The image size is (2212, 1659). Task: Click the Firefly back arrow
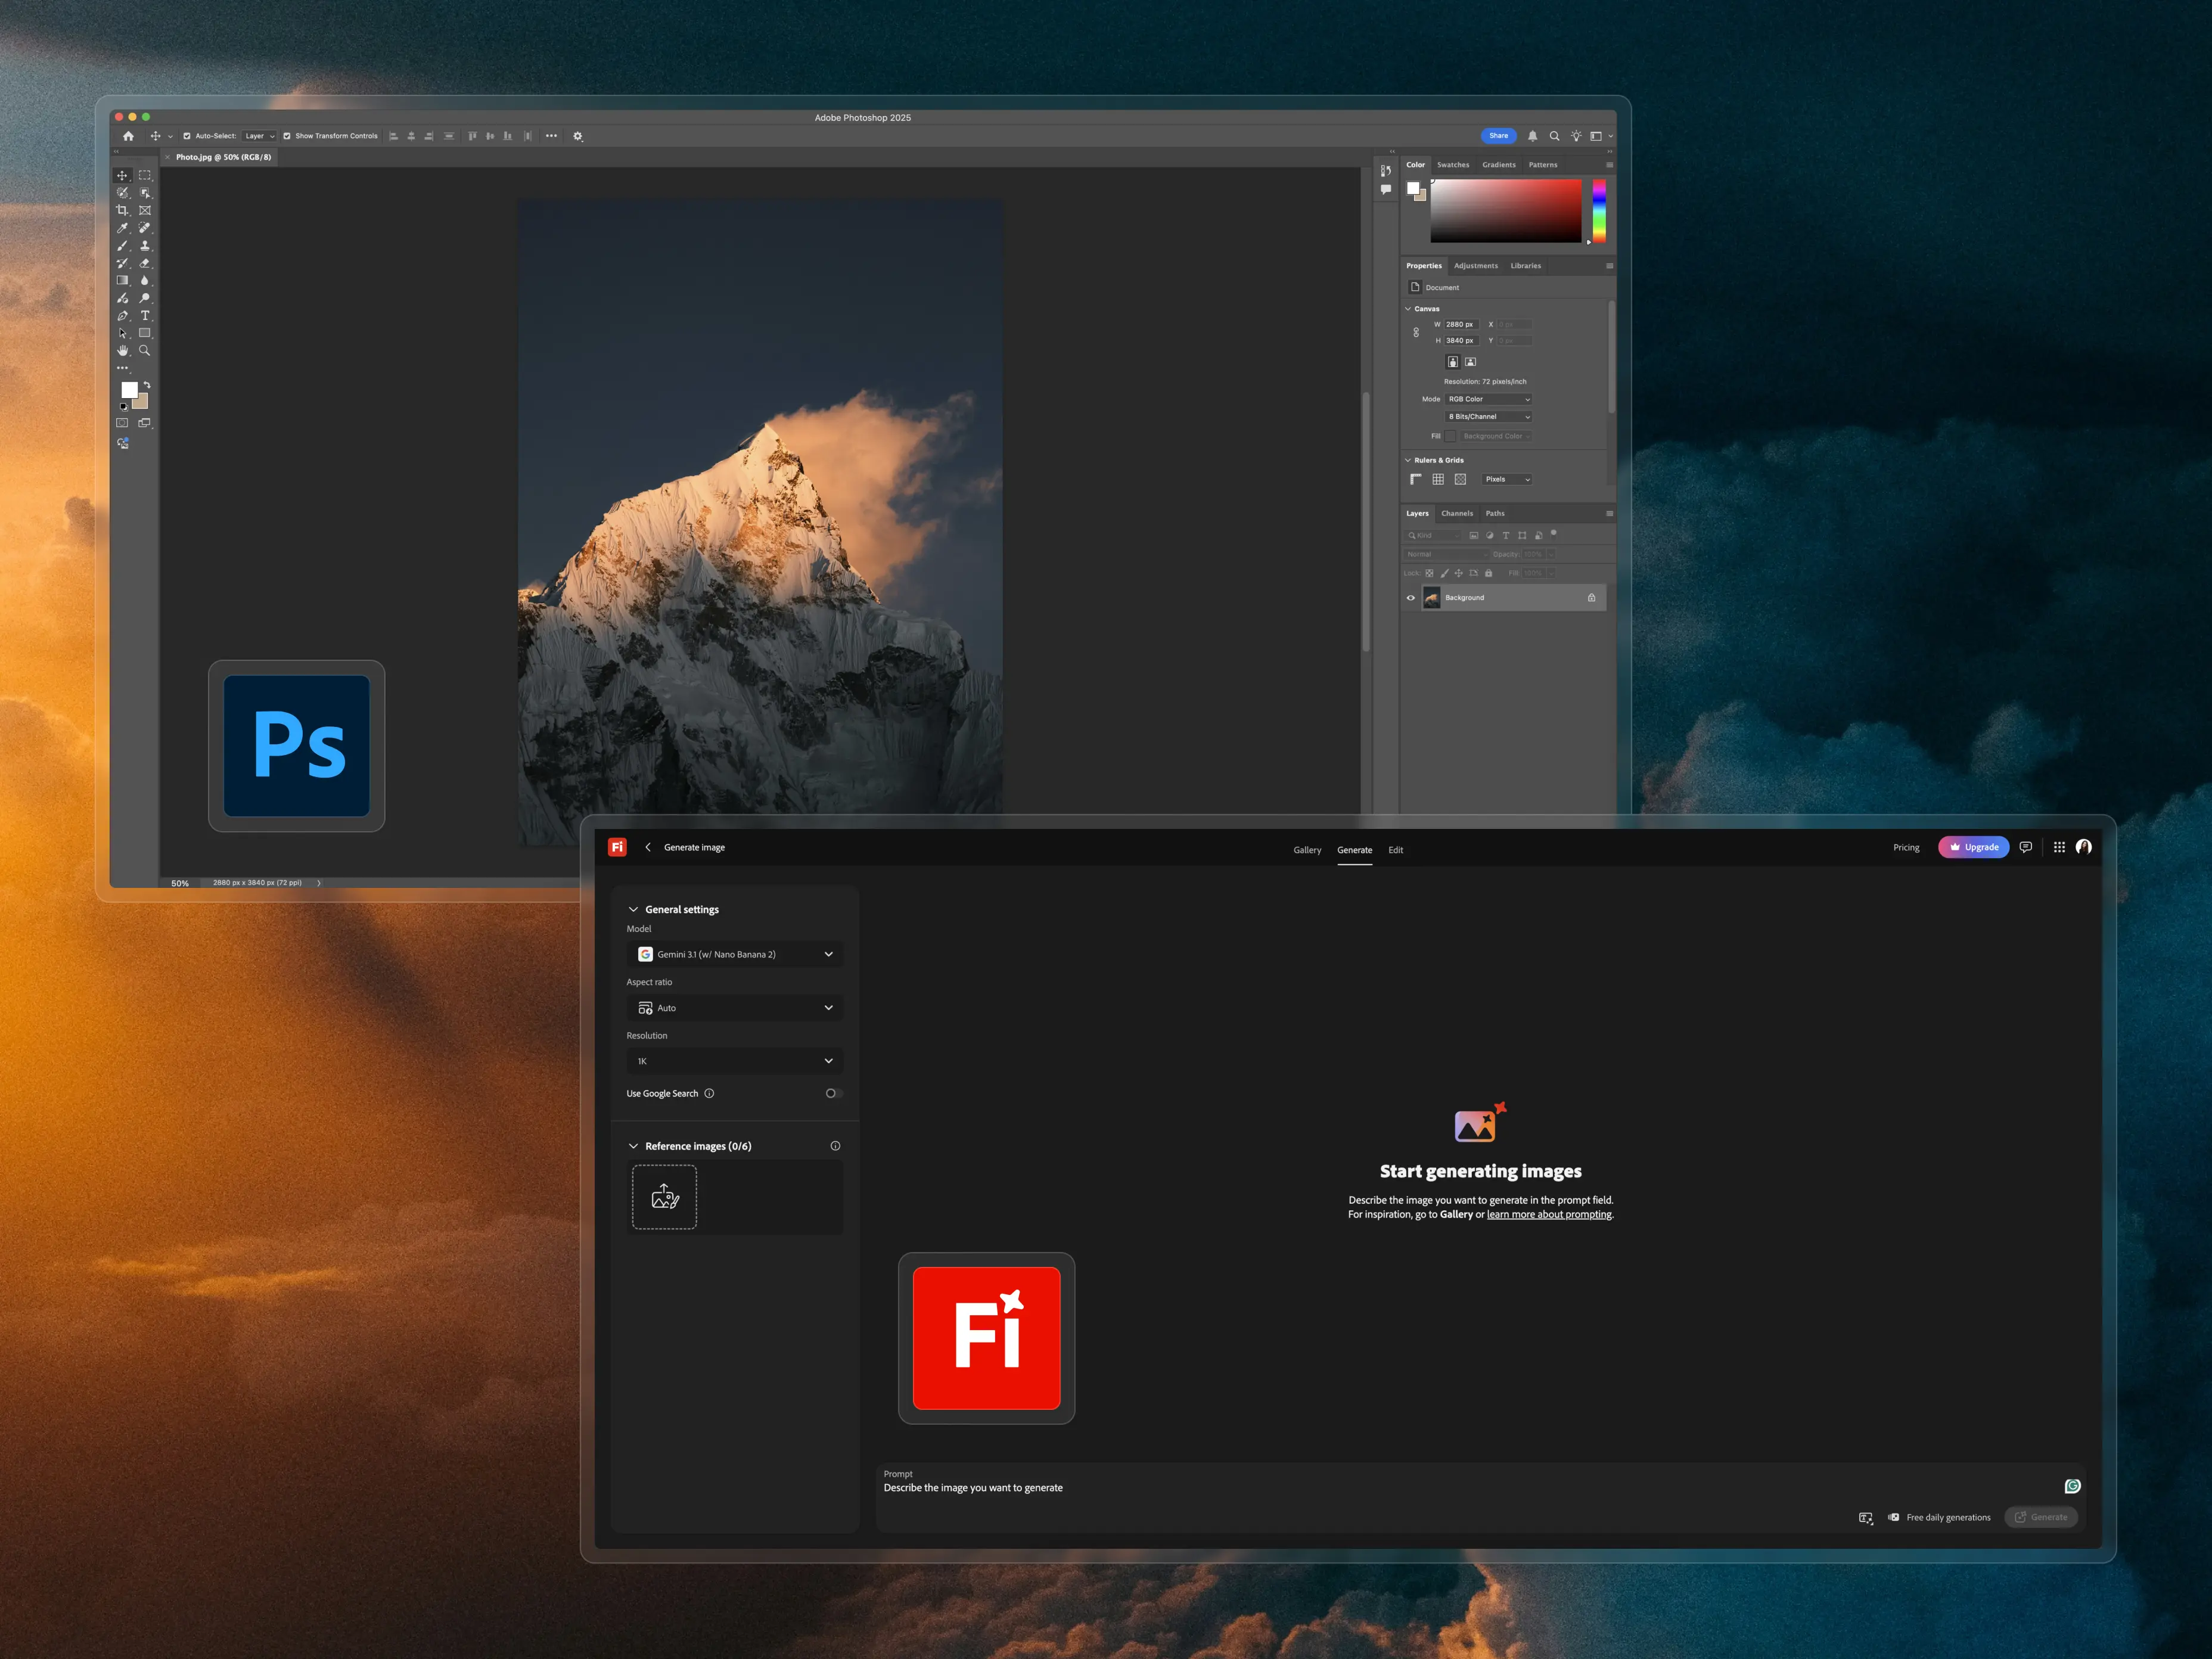648,847
